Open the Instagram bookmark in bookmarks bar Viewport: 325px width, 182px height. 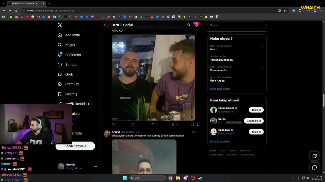(17, 17)
